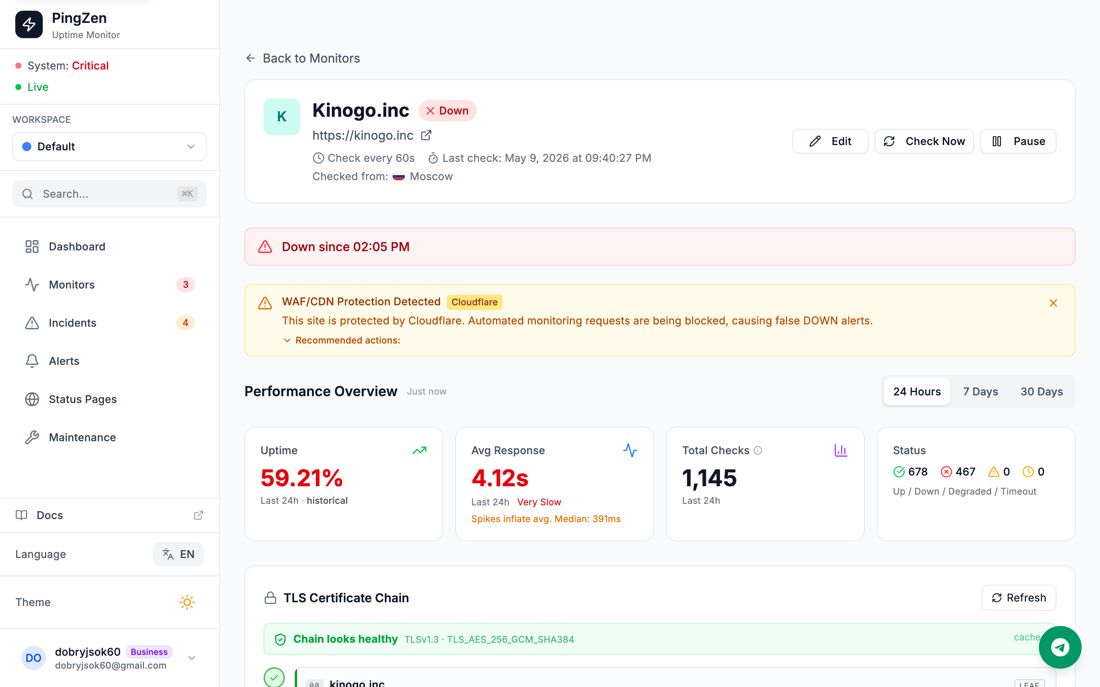Switch language using the EN button
The height and width of the screenshot is (687, 1100).
(x=178, y=554)
